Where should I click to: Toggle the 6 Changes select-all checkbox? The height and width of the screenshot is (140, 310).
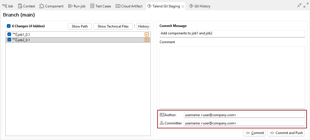(9, 26)
